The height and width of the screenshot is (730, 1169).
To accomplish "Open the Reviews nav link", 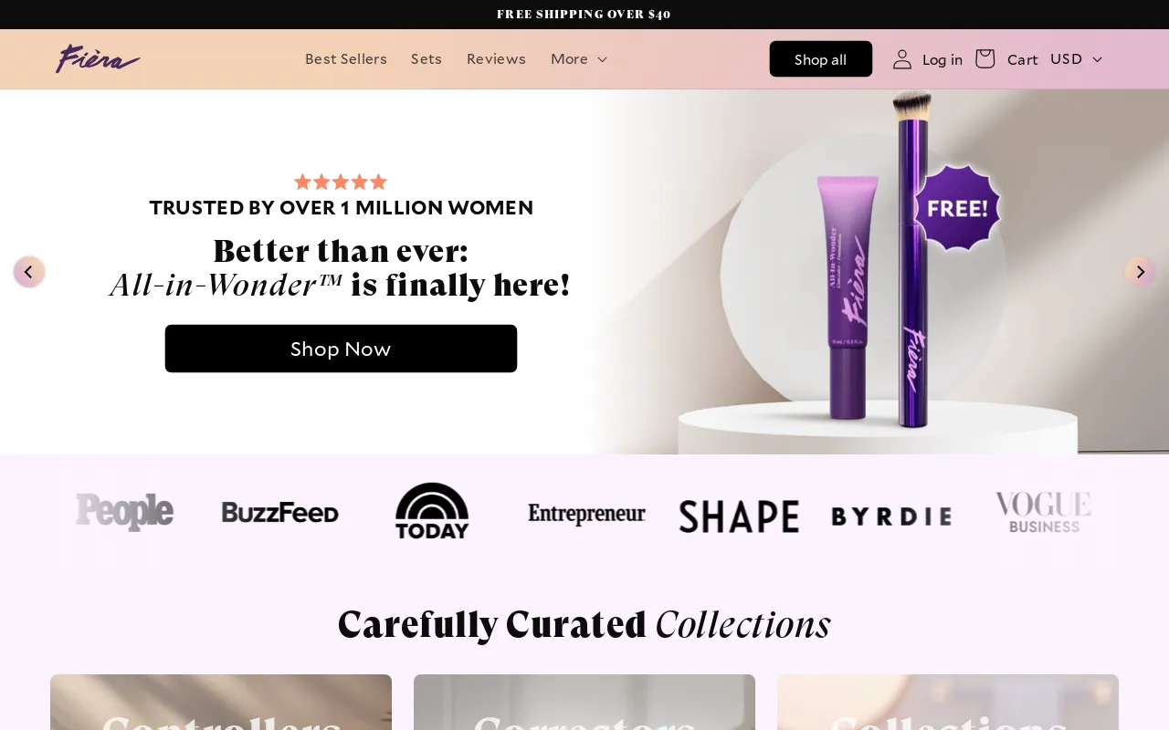I will pos(496,58).
